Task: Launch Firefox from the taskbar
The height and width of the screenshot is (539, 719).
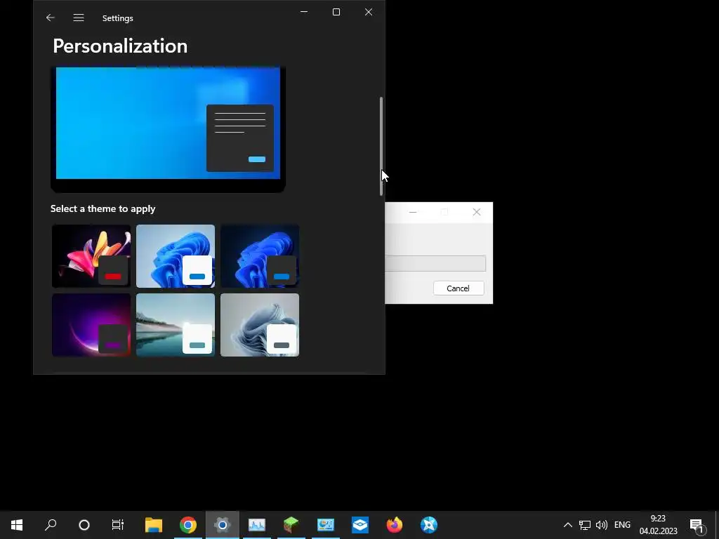Action: [395, 525]
